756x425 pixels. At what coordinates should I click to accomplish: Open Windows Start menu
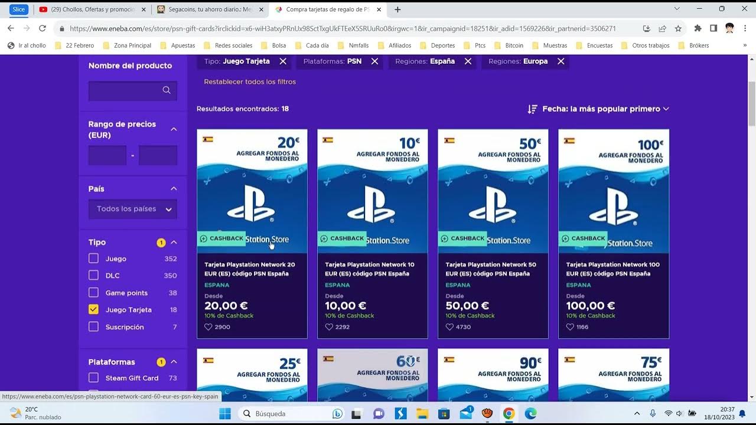tap(225, 414)
